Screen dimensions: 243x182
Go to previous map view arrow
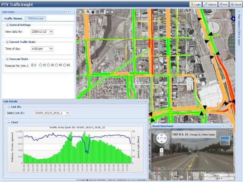coord(108,12)
